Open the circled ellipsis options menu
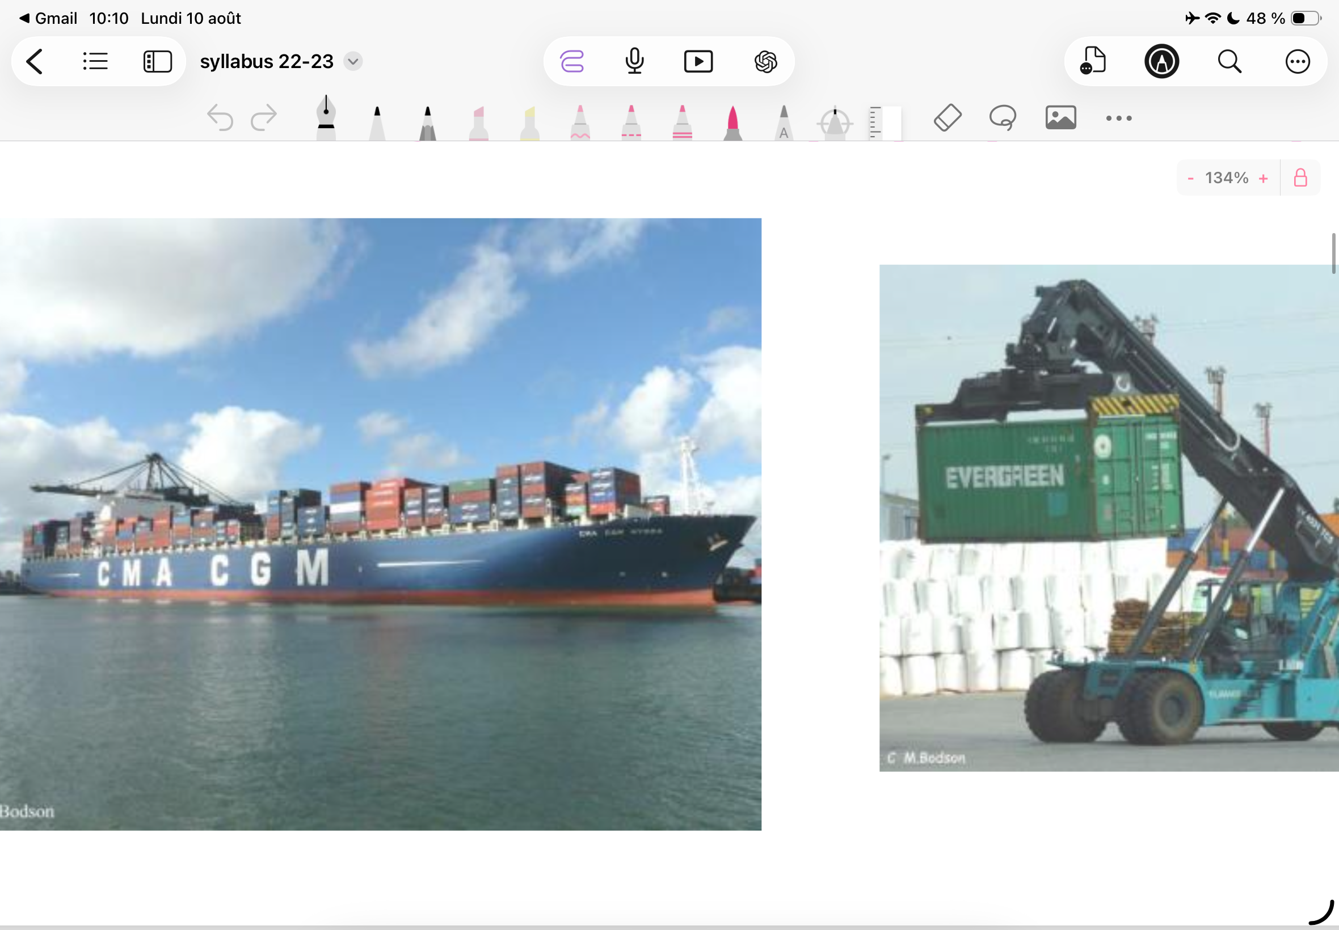Image resolution: width=1339 pixels, height=930 pixels. tap(1298, 61)
